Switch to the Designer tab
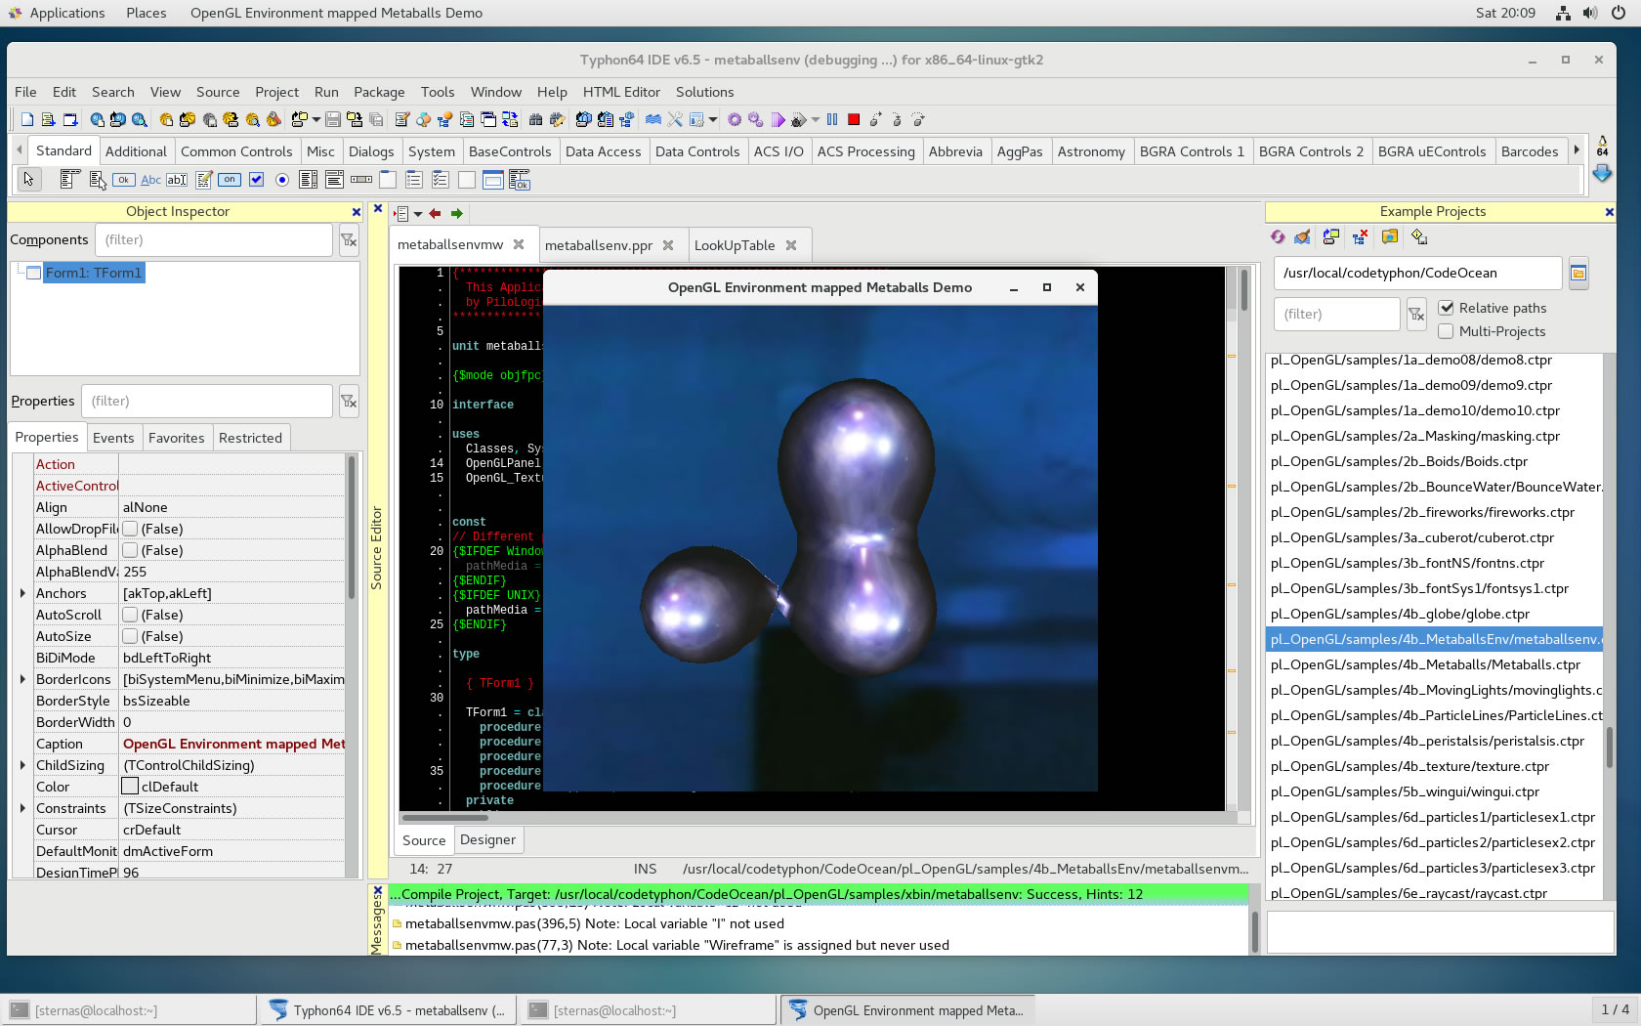1641x1026 pixels. point(487,839)
